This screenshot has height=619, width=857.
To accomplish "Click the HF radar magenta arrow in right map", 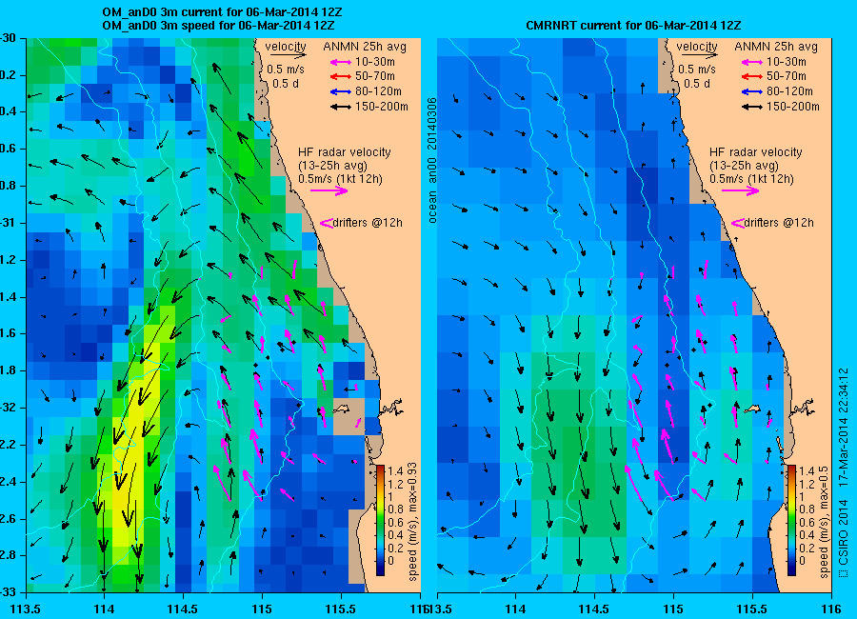I will tap(741, 190).
